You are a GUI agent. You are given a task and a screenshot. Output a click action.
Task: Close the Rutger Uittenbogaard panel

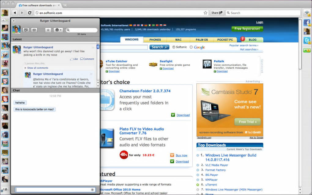pyautogui.click(x=13, y=21)
